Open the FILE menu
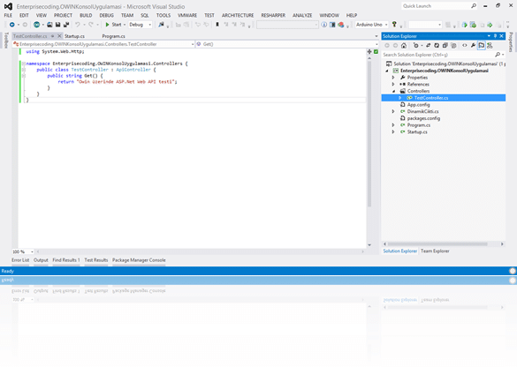Viewport: 517px width, 367px height. click(x=8, y=16)
